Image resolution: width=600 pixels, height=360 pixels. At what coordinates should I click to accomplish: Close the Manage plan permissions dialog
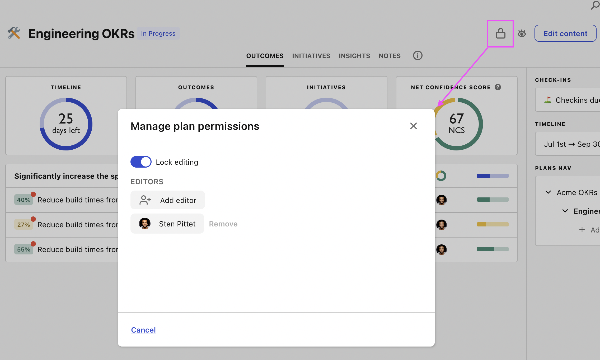pos(413,126)
